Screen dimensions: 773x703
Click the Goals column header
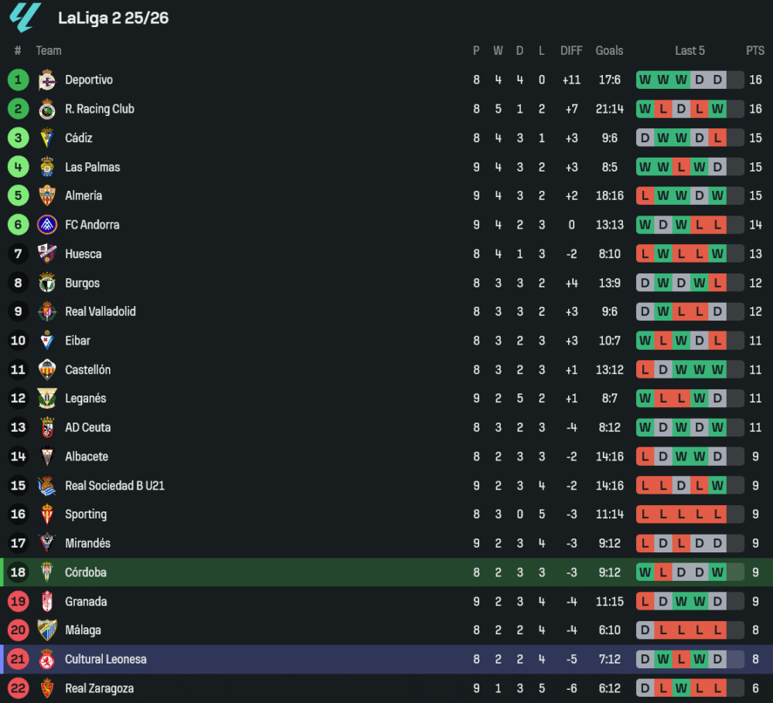pos(609,51)
